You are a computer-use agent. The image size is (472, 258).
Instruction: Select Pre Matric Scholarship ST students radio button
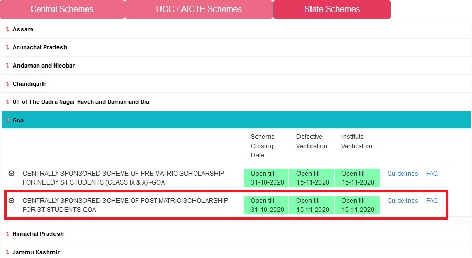(12, 174)
